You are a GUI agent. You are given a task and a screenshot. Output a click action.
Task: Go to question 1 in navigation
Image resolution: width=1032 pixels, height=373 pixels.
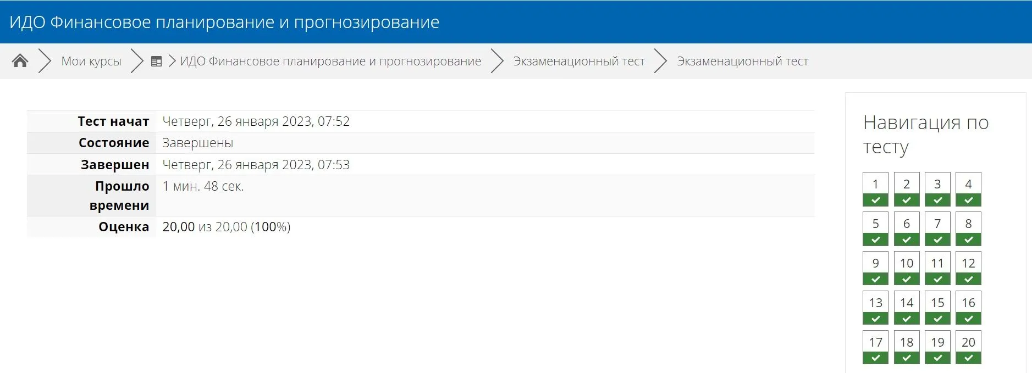[x=875, y=189]
